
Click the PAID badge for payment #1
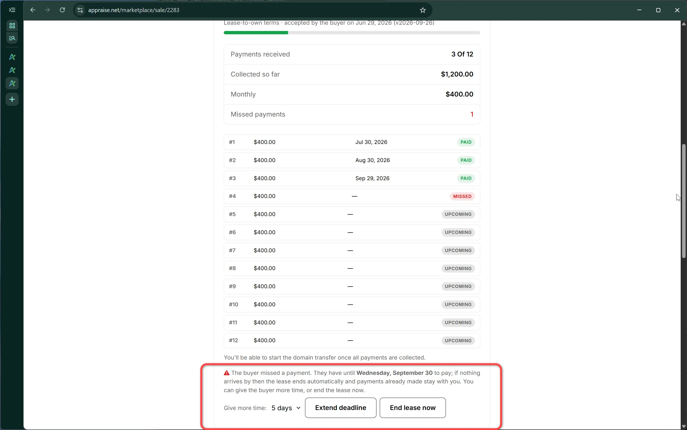click(466, 142)
